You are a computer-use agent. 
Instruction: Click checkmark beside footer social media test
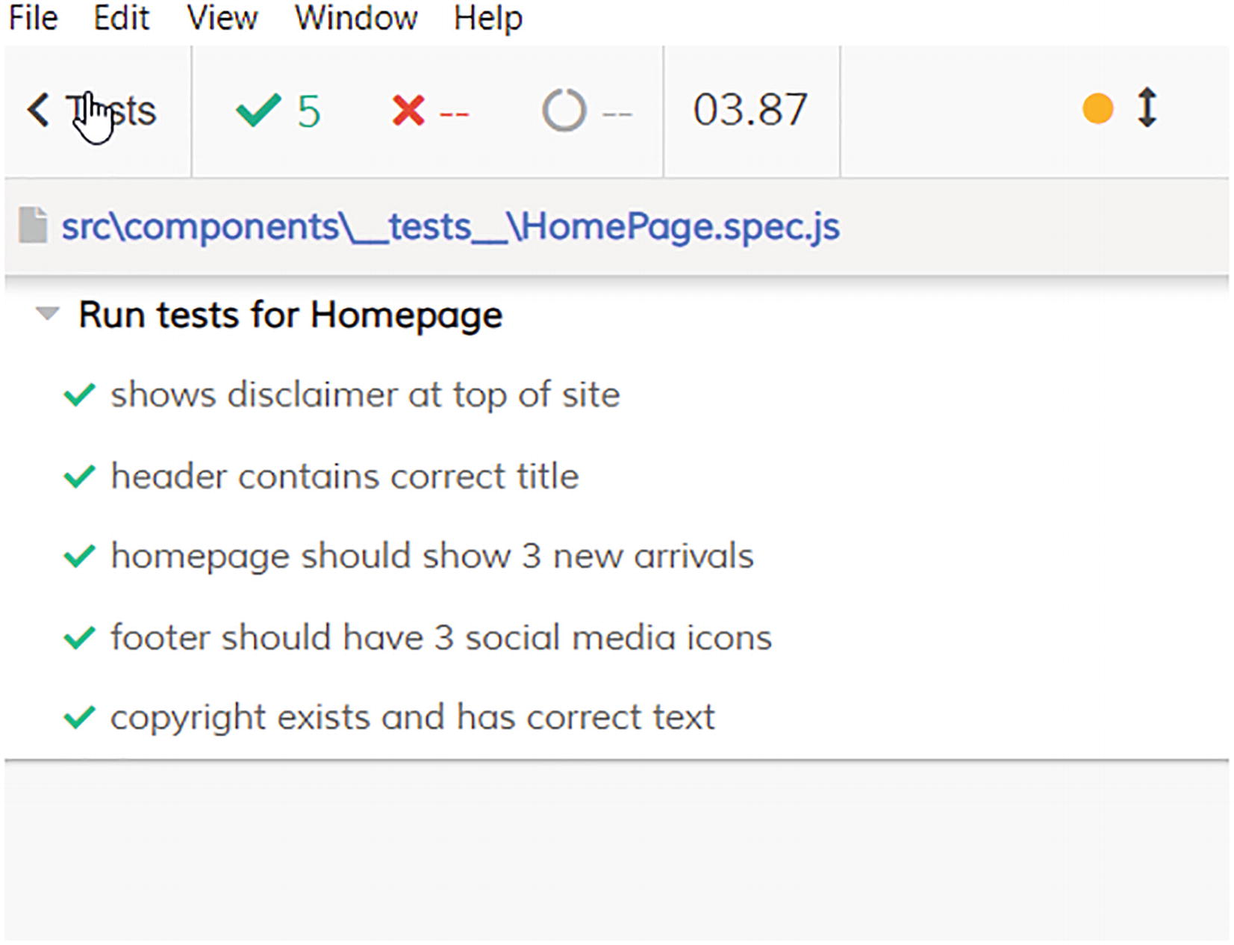tap(79, 637)
